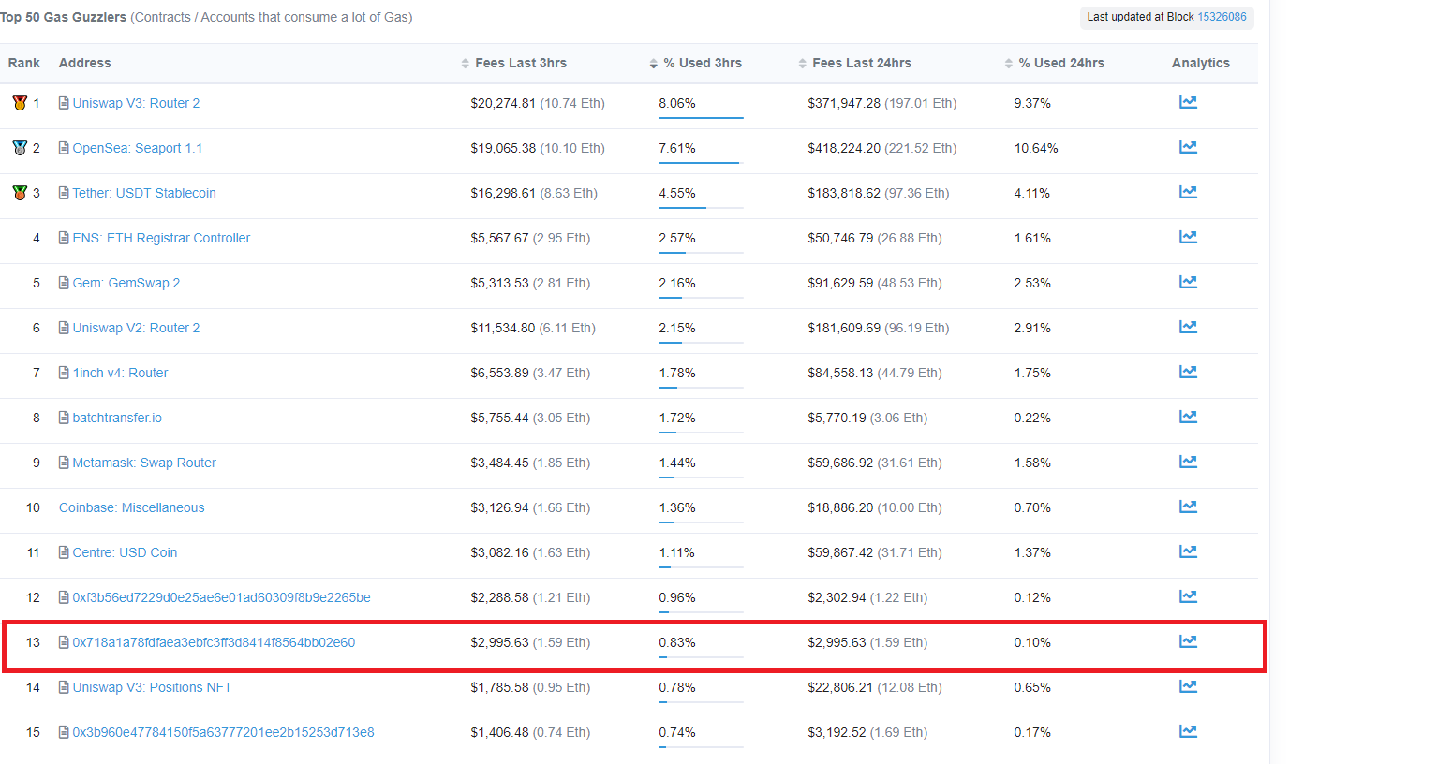
Task: Select the 10.64% used 24hrs cell
Action: (x=1036, y=148)
